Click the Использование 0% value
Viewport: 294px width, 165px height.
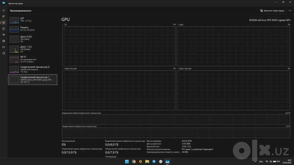pos(64,144)
